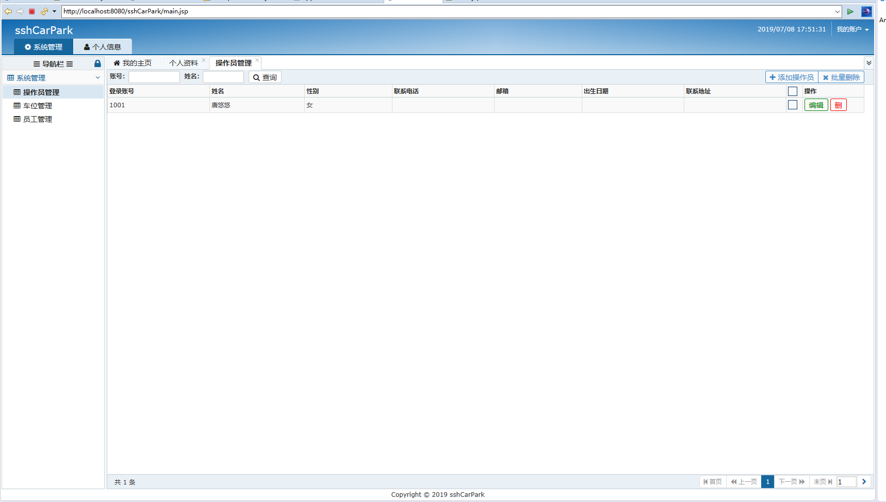Image resolution: width=886 pixels, height=502 pixels.
Task: Stop page loading with the red stop icon
Action: [x=32, y=11]
